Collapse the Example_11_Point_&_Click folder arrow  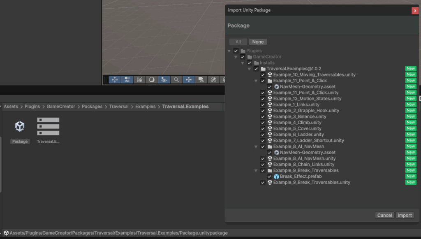pyautogui.click(x=256, y=81)
